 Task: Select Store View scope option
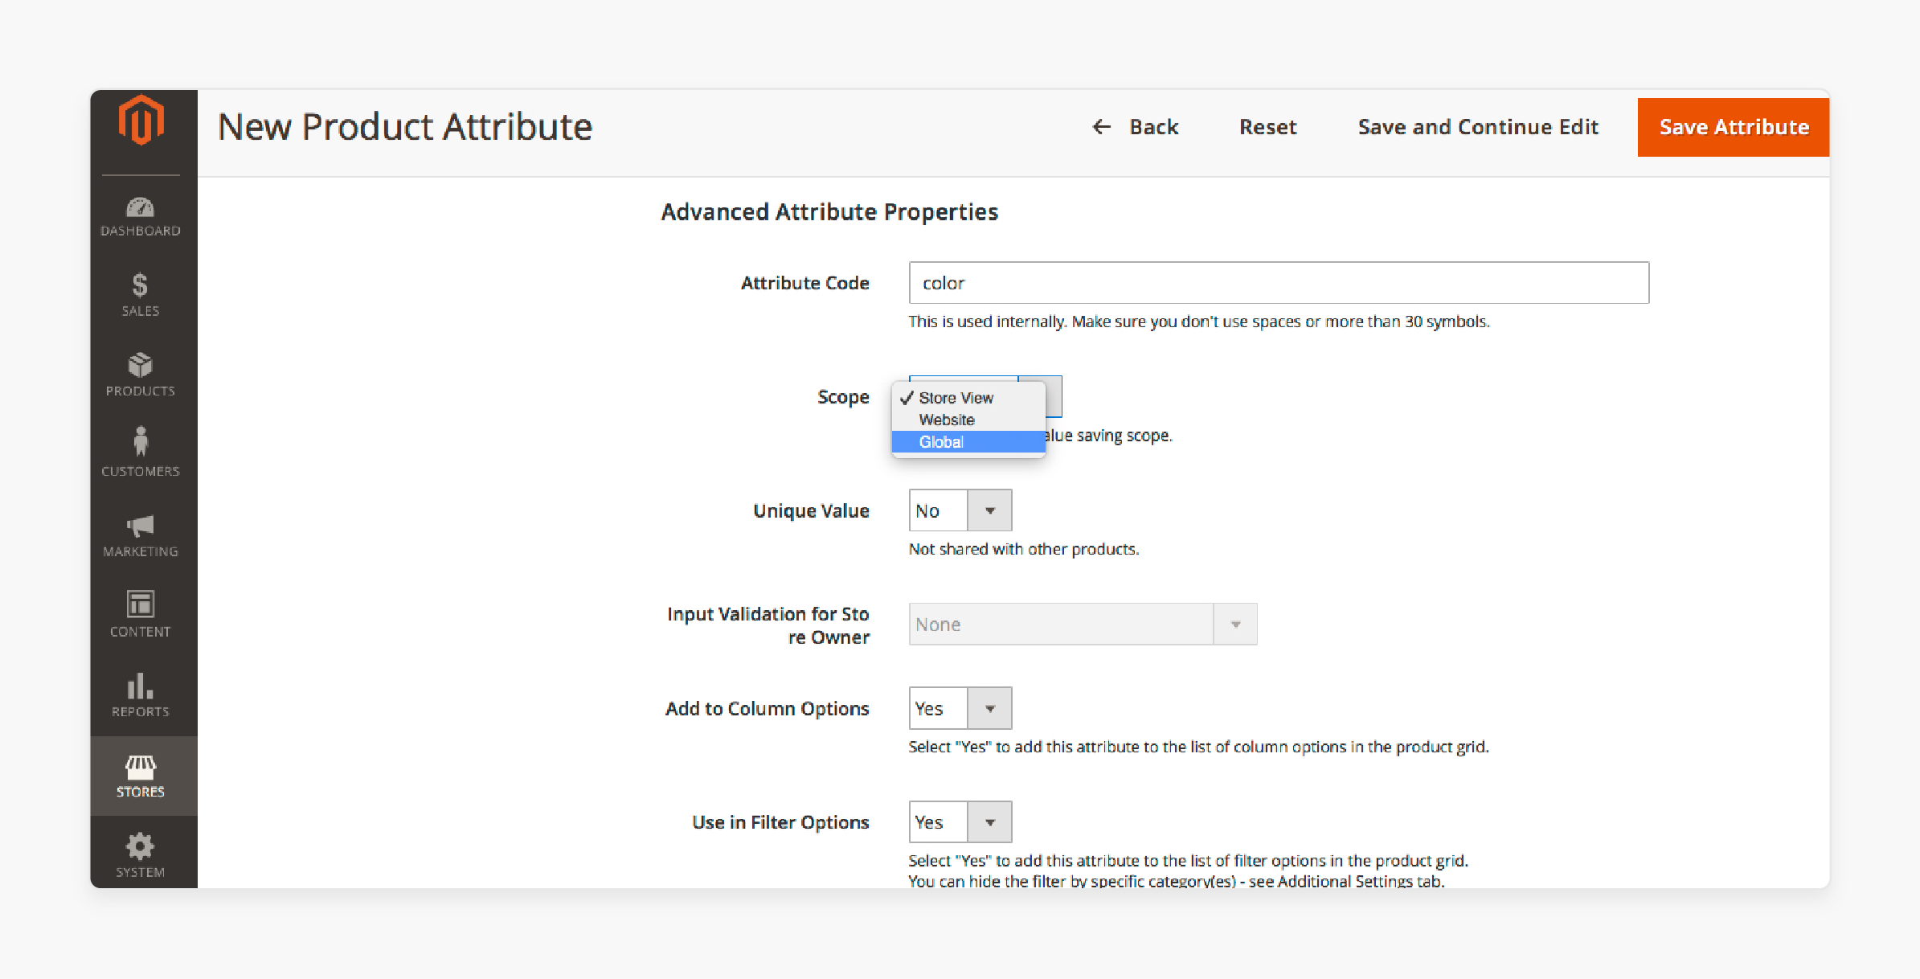pos(968,398)
